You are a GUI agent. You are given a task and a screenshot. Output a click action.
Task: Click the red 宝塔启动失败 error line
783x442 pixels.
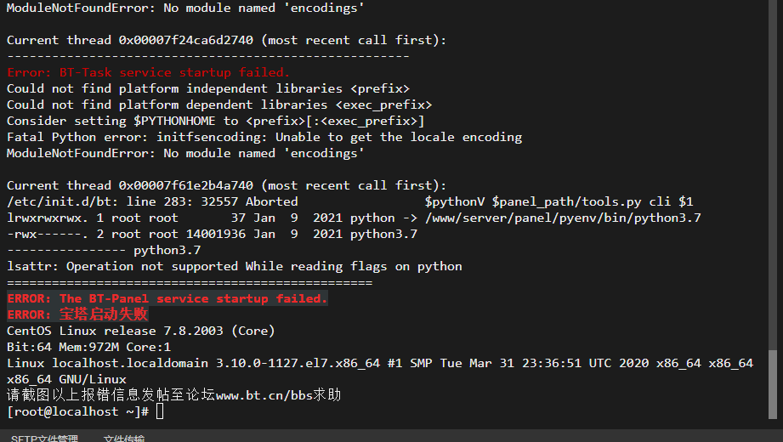[x=77, y=314]
